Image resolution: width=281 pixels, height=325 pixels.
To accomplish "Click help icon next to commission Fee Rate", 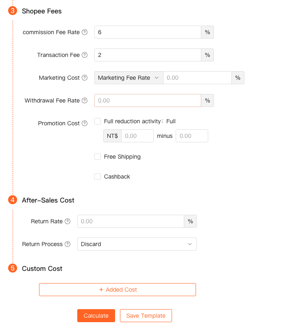I will [85, 32].
